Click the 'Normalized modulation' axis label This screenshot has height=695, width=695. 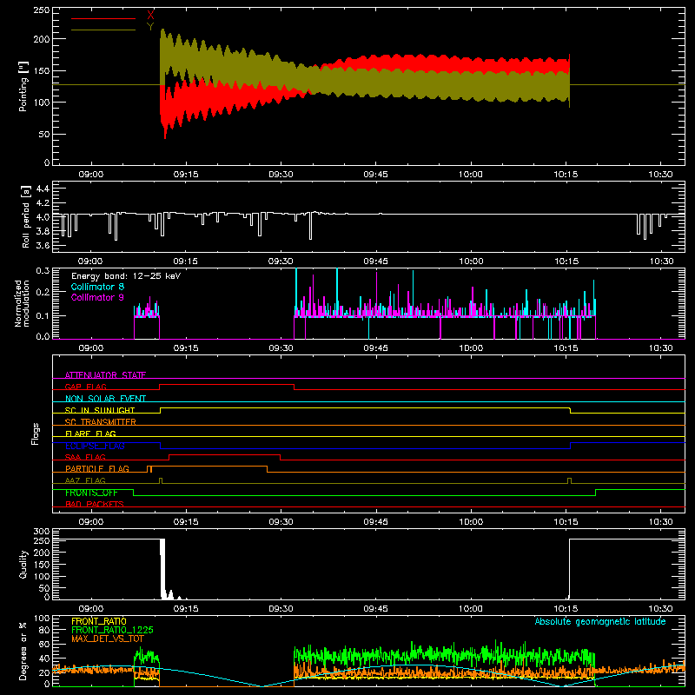click(x=22, y=303)
